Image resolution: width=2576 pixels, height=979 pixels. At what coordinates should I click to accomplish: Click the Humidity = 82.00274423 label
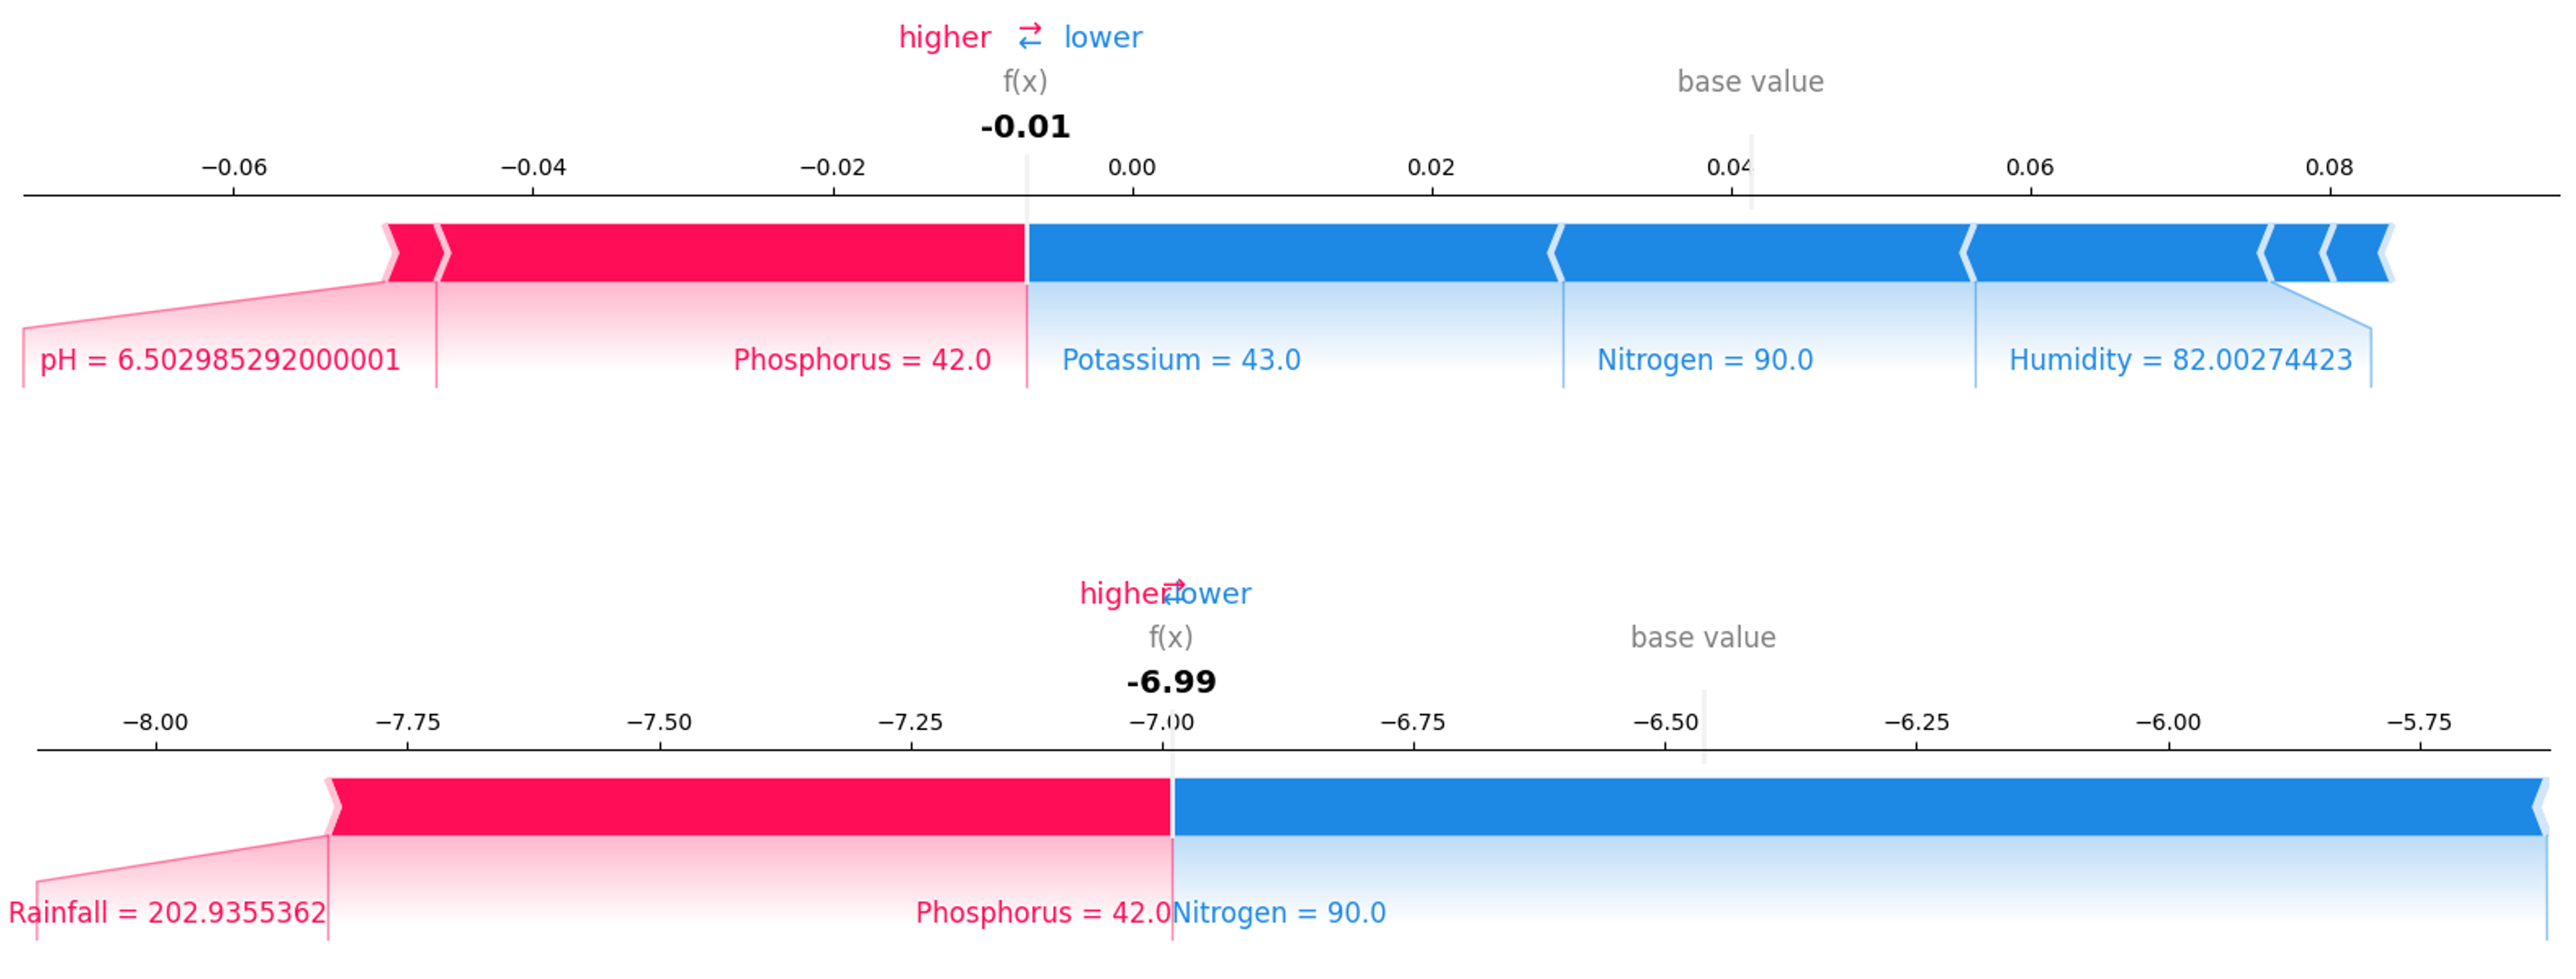click(x=2180, y=360)
